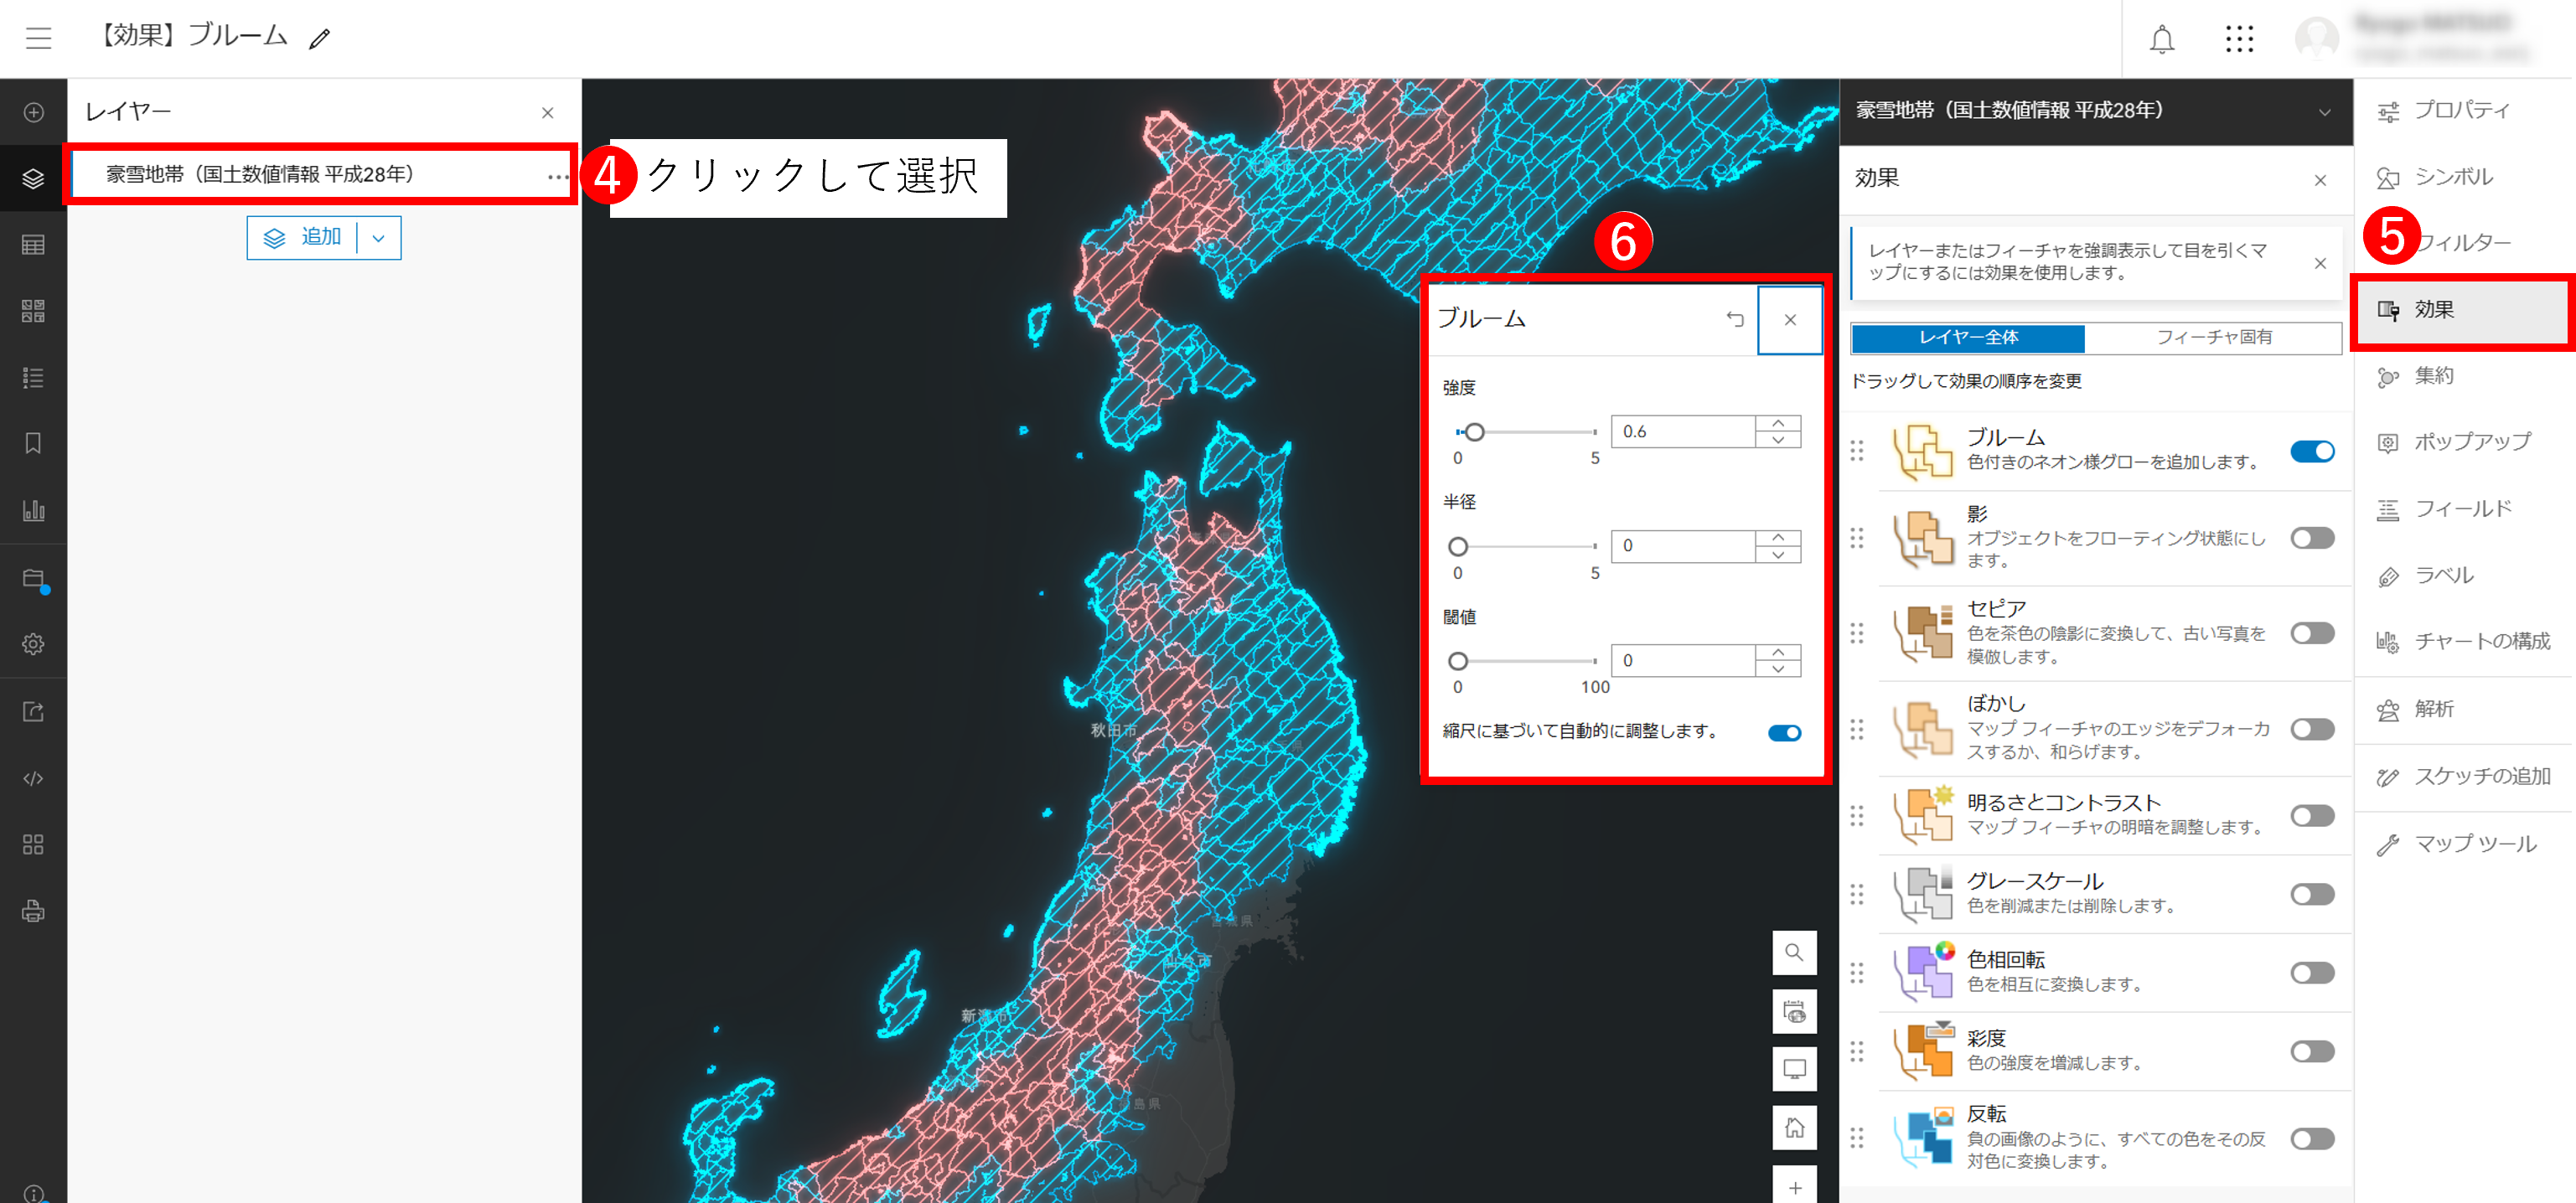Screen dimensions: 2576x1203
Task: Open the notifications bell icon
Action: [x=2162, y=39]
